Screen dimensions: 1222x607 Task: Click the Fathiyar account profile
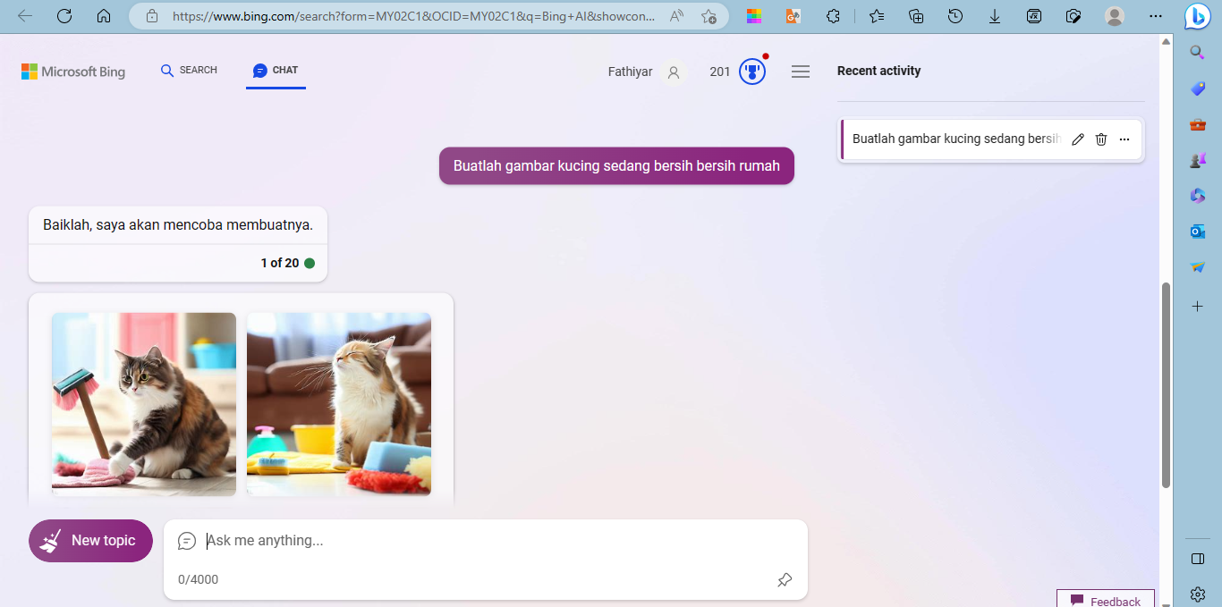645,72
